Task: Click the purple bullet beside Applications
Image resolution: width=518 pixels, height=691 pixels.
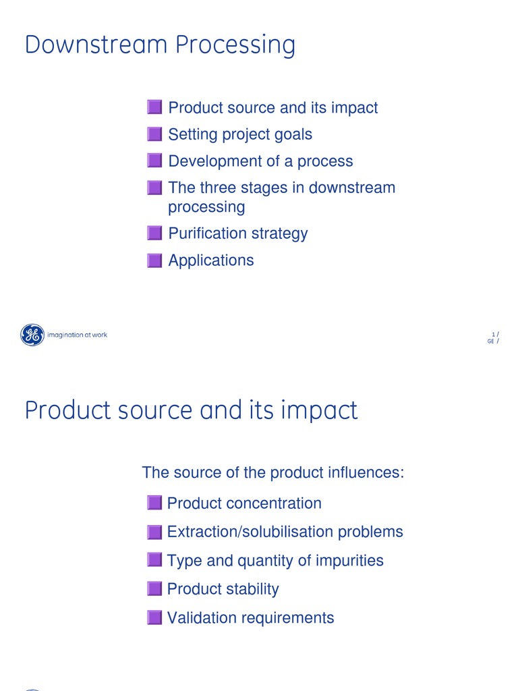Action: click(154, 260)
